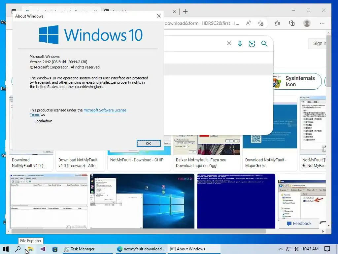This screenshot has height=254, width=338.
Task: Open the network tray icon
Action: (288, 249)
